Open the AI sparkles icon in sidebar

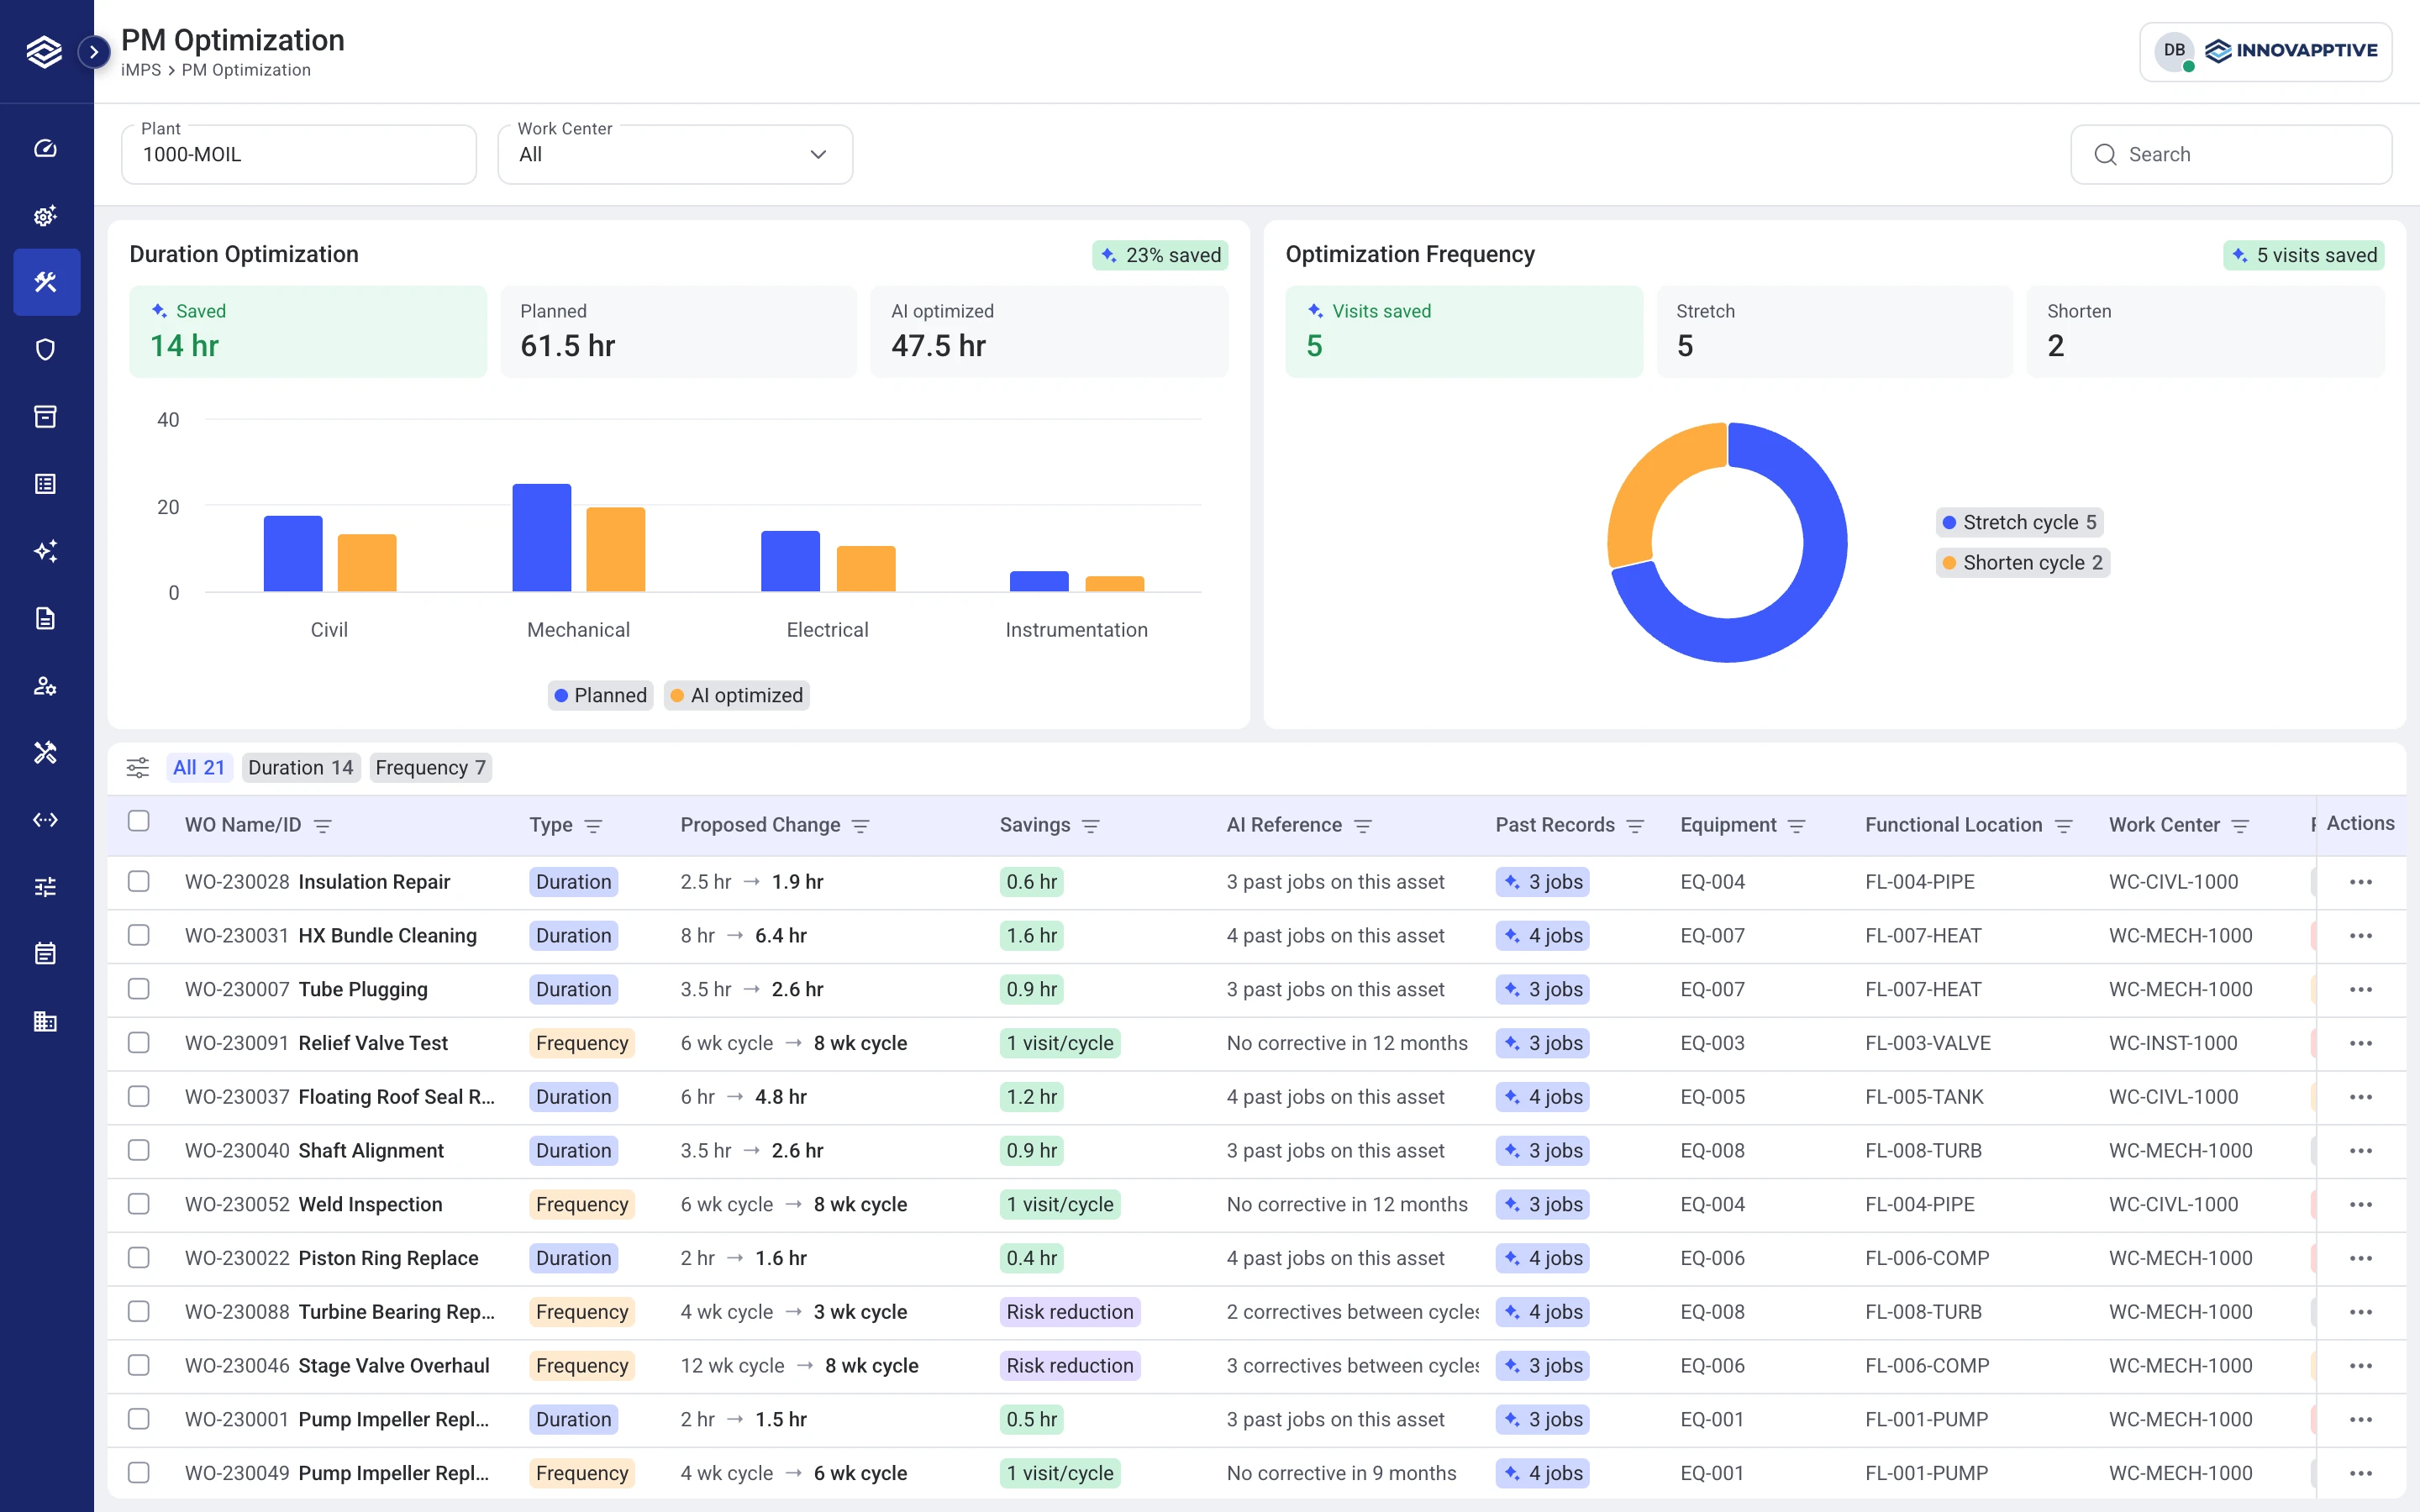pyautogui.click(x=45, y=551)
